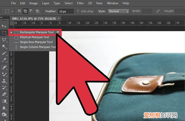Open the Layer menu
Image resolution: width=185 pixels, height=121 pixels.
tap(46, 3)
